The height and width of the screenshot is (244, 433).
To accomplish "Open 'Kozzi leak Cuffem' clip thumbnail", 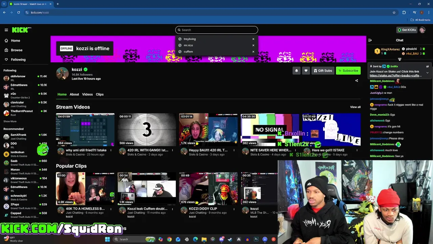I will pyautogui.click(x=147, y=188).
